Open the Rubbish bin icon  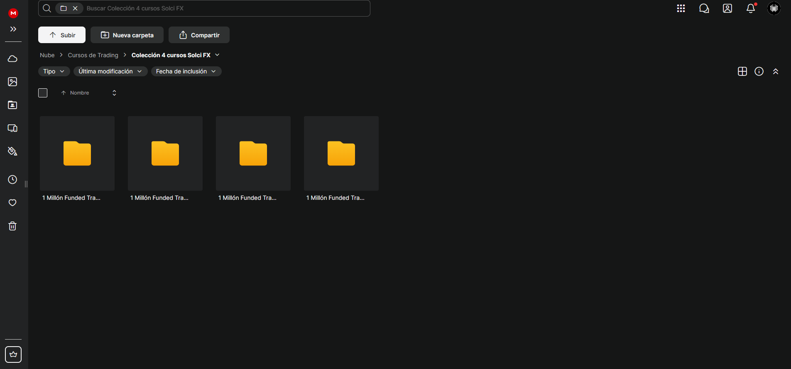click(12, 226)
